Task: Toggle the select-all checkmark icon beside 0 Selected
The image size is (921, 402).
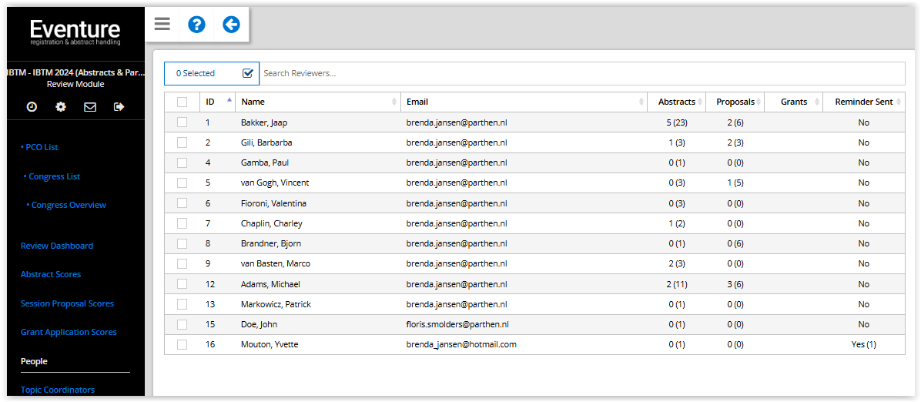Action: [x=247, y=73]
